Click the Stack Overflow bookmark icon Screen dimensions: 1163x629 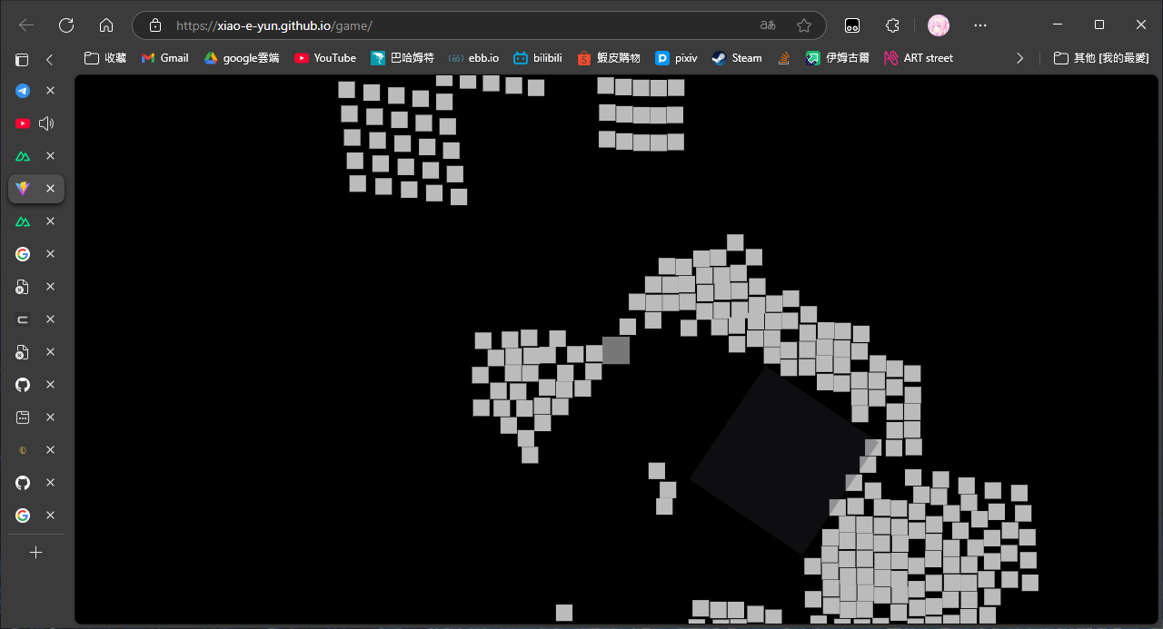coord(783,58)
